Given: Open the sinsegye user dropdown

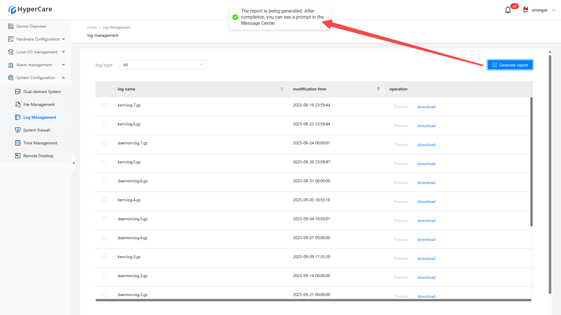Looking at the screenshot, I should point(539,10).
